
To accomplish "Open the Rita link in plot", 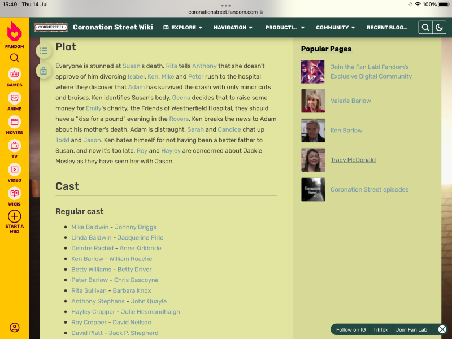I will tap(172, 66).
